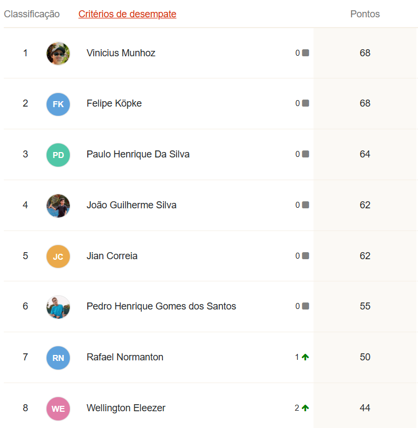Open the Critérios de desempate link
This screenshot has width=418, height=428.
127,14
